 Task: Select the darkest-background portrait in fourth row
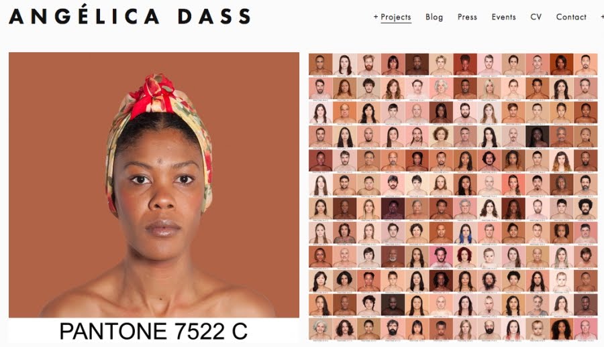tap(537, 137)
